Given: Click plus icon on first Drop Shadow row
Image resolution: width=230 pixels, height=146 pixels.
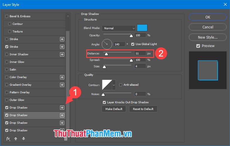Looking at the screenshot, I should pyautogui.click(x=62, y=108).
